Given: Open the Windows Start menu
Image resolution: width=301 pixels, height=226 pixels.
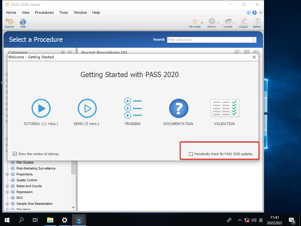Looking at the screenshot, I should tap(7, 220).
